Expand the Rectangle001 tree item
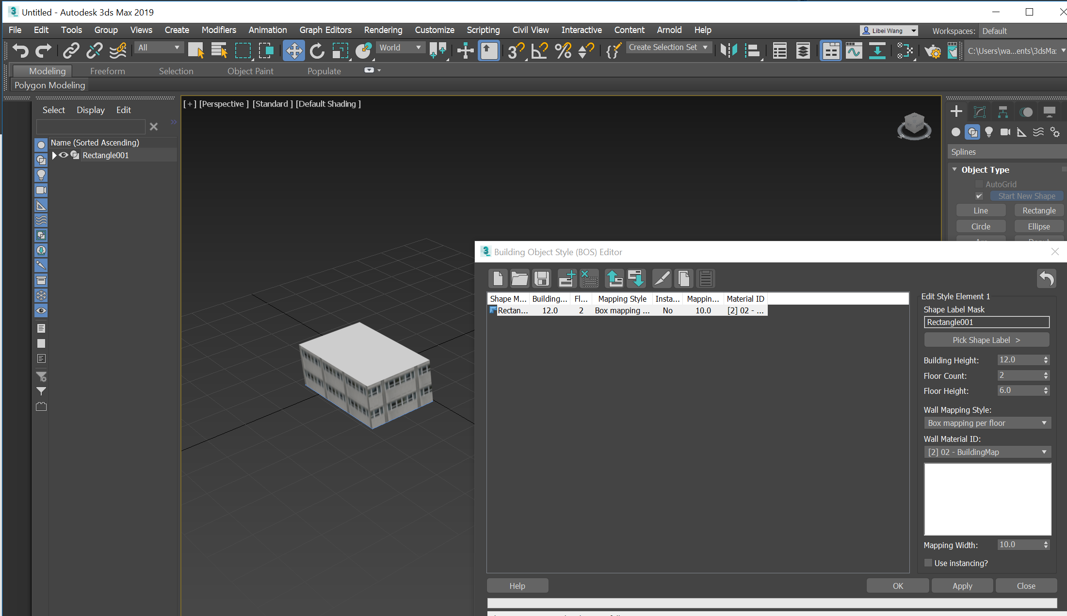This screenshot has height=616, width=1067. (x=54, y=155)
